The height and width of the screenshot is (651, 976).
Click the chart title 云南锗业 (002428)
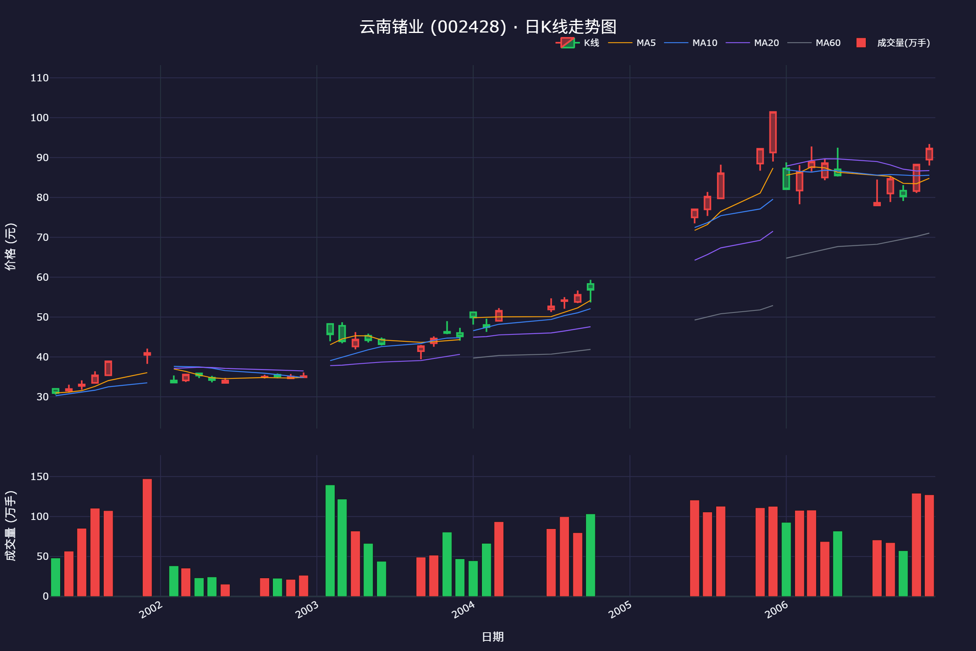[488, 27]
